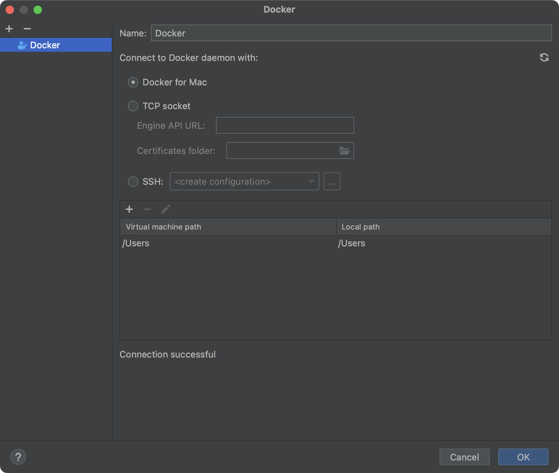Screen dimensions: 559x473
Task: Click the help question mark button
Action: [18, 457]
